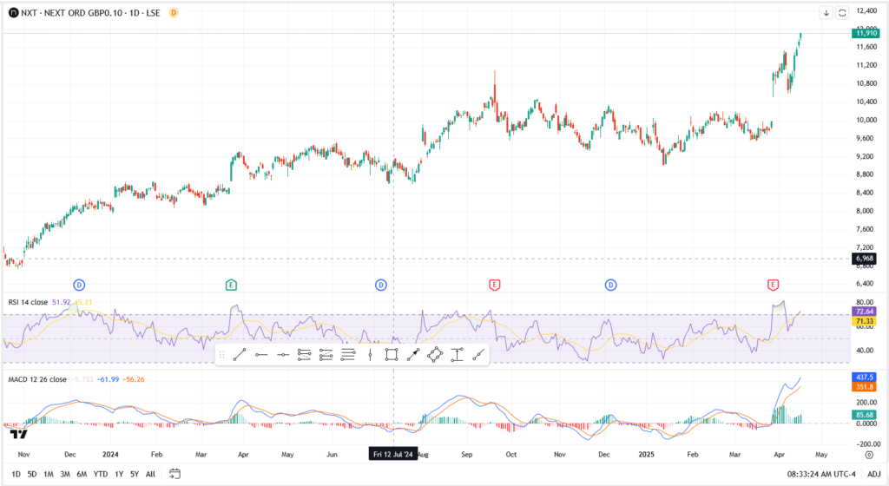Open chart settings gear icon

(869, 454)
